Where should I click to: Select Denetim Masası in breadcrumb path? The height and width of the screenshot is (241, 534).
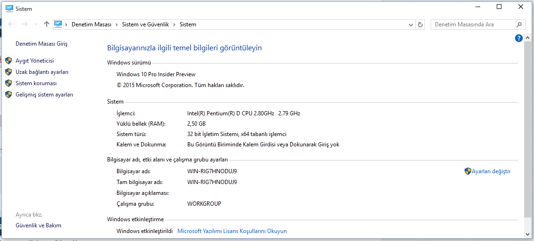point(91,24)
